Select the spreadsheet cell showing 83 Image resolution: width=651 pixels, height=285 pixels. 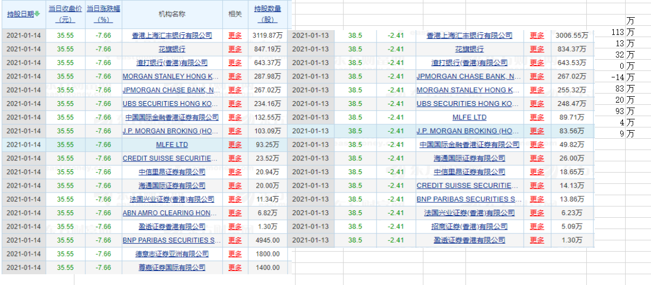[619, 88]
